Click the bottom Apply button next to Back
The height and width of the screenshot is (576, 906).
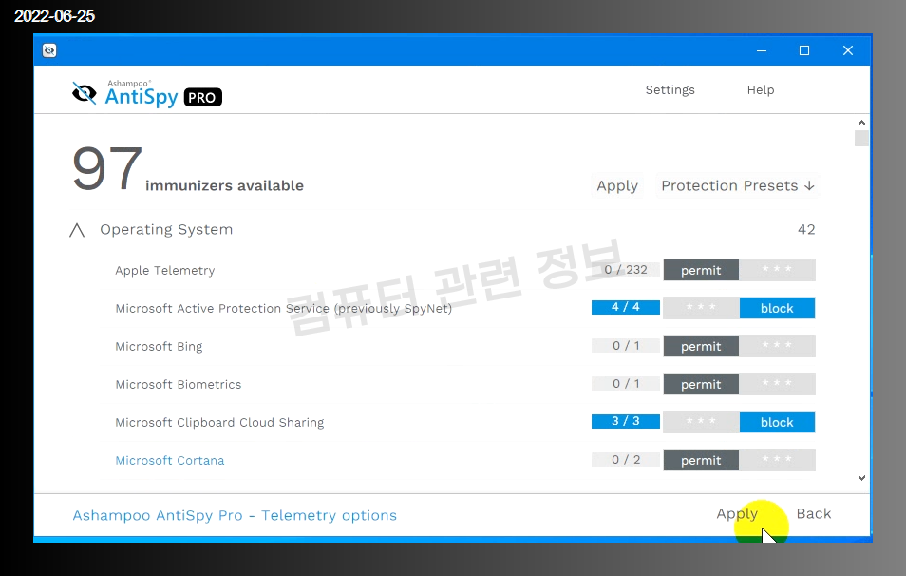coord(737,513)
